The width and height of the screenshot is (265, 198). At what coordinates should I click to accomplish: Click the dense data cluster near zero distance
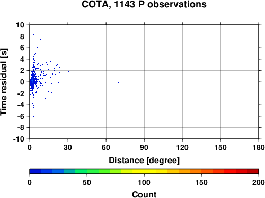click(33, 82)
